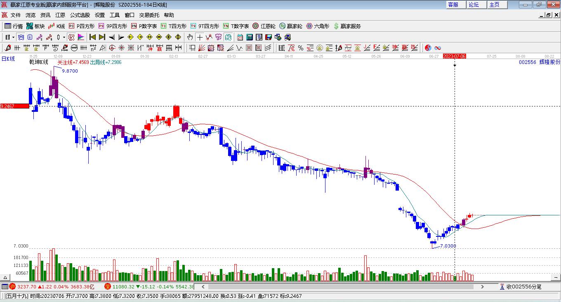Open 赢家服务 with the dollar icon
The image size is (561, 302).
(x=347, y=26)
